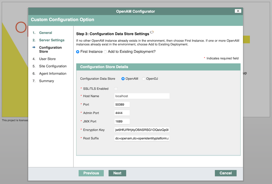272x184 pixels.
Task: Focus the Host Name input field
Action: coord(142,96)
